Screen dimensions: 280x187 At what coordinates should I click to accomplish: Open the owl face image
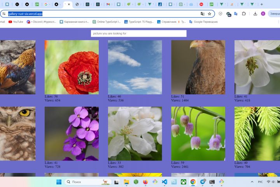click(x=17, y=134)
